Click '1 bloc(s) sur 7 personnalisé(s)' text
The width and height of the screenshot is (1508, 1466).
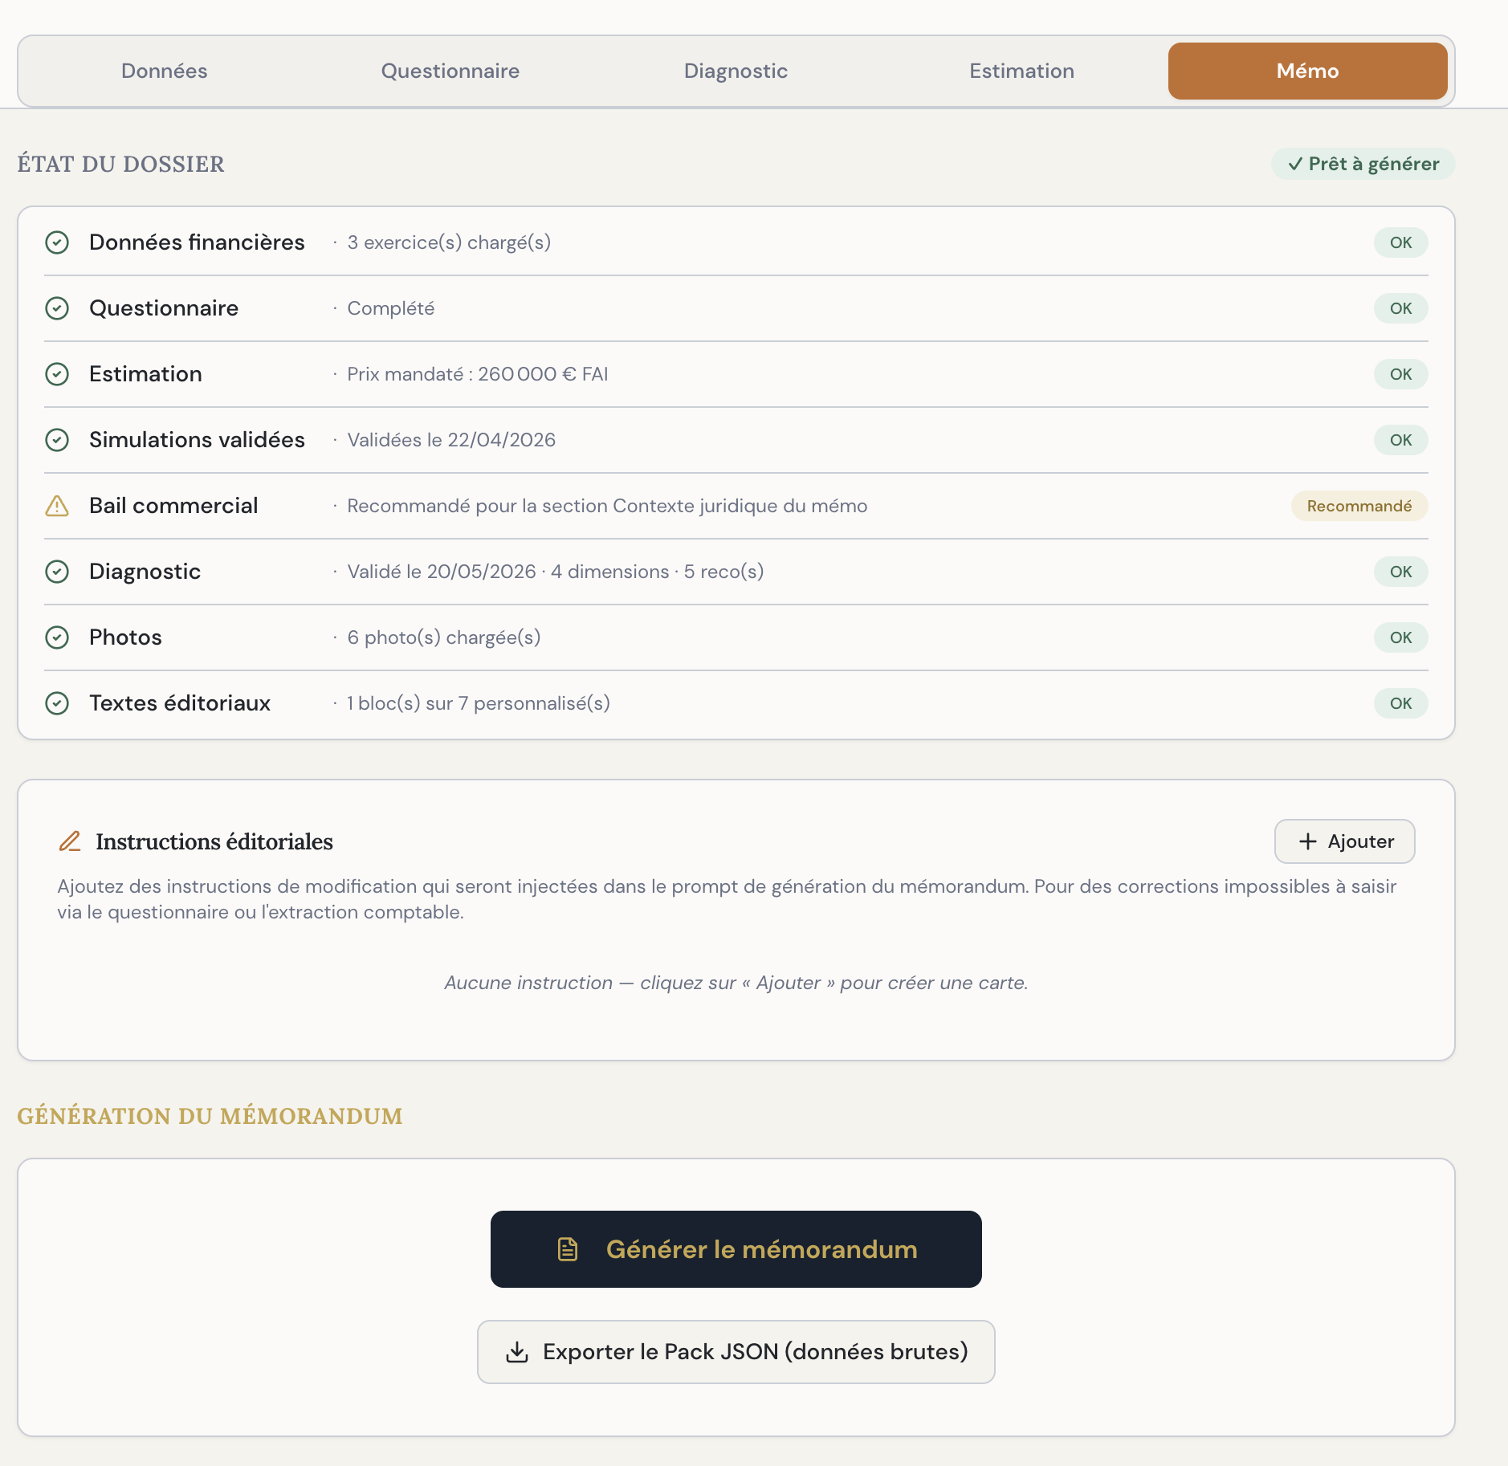[x=479, y=703]
